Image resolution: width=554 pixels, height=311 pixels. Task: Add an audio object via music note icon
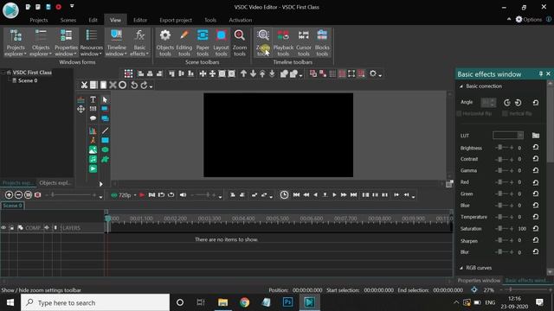93,159
